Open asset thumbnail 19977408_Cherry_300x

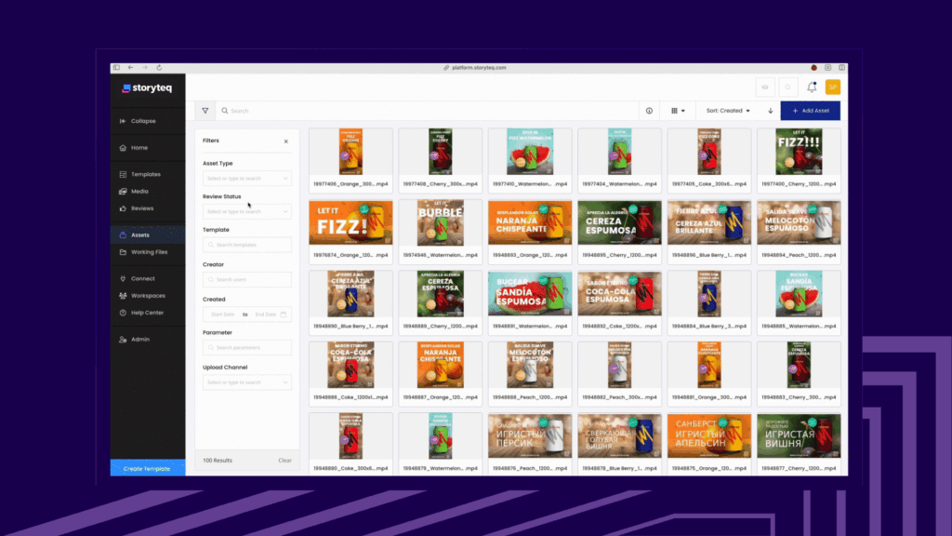click(x=440, y=152)
